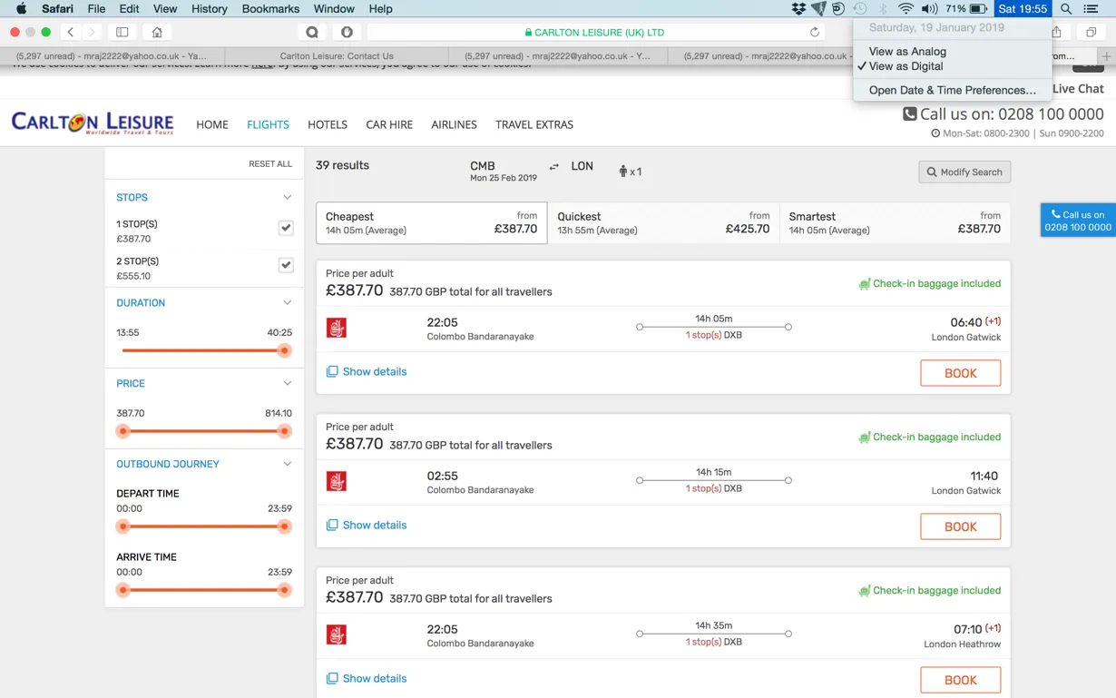Select the Quickest sorting tab
Screen dimensions: 1116x698
coord(662,223)
